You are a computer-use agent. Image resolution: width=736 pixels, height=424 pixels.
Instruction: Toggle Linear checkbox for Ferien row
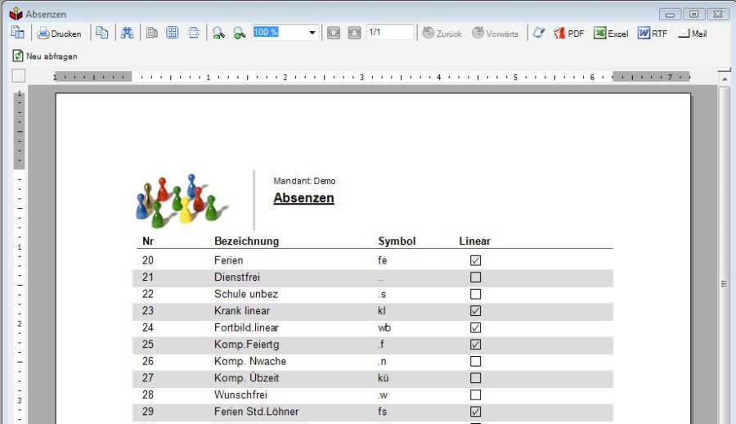pos(475,260)
